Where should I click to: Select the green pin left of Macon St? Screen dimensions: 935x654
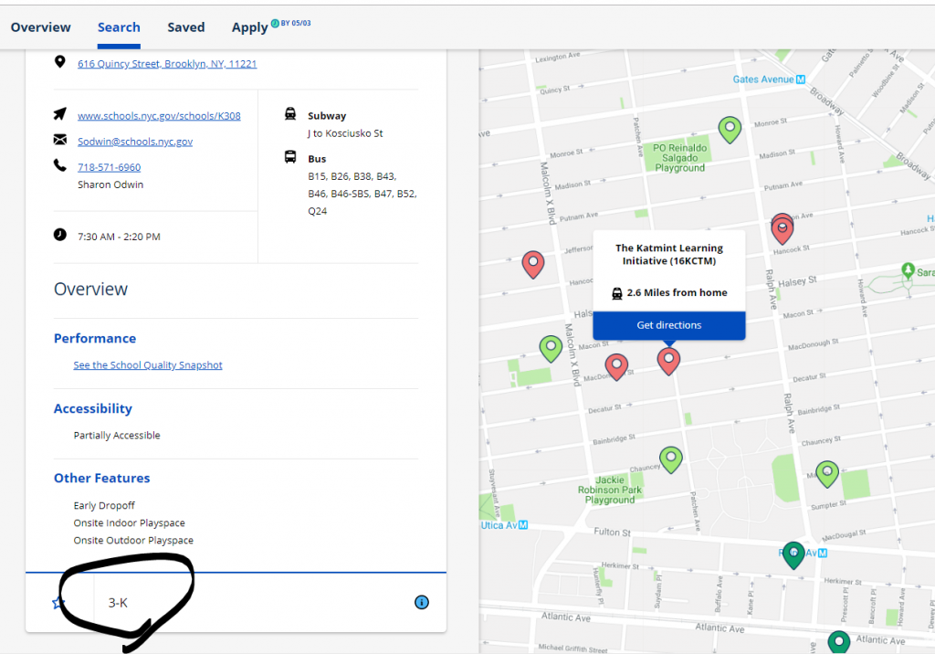(551, 349)
